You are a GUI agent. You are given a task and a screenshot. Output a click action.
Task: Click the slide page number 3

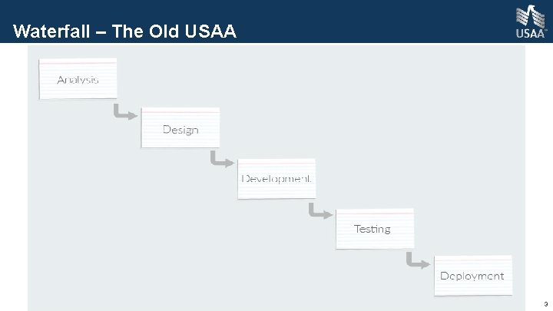pos(545,303)
